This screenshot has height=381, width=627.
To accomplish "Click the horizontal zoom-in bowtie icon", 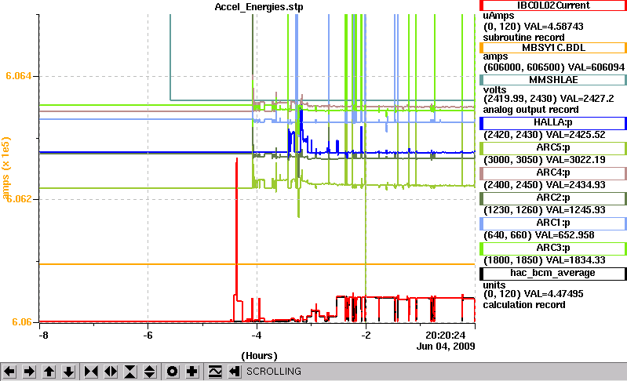I will coord(91,372).
